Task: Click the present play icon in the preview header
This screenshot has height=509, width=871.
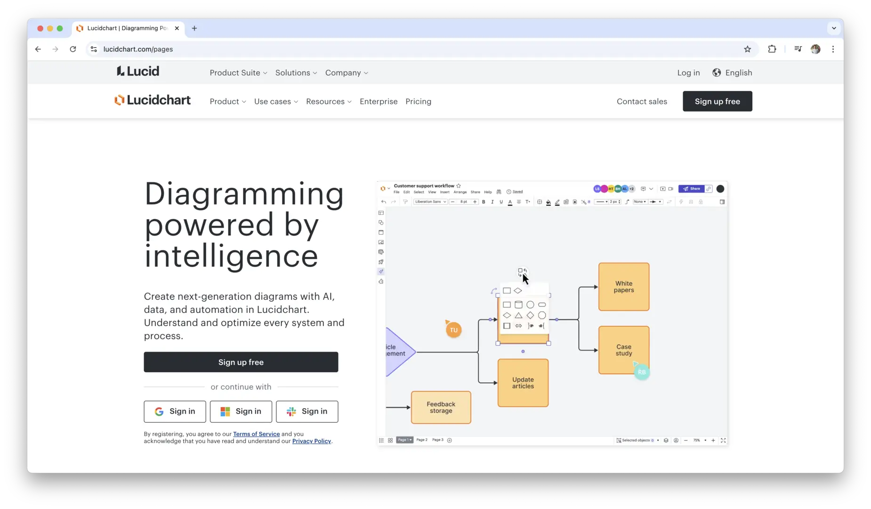Action: [662, 189]
